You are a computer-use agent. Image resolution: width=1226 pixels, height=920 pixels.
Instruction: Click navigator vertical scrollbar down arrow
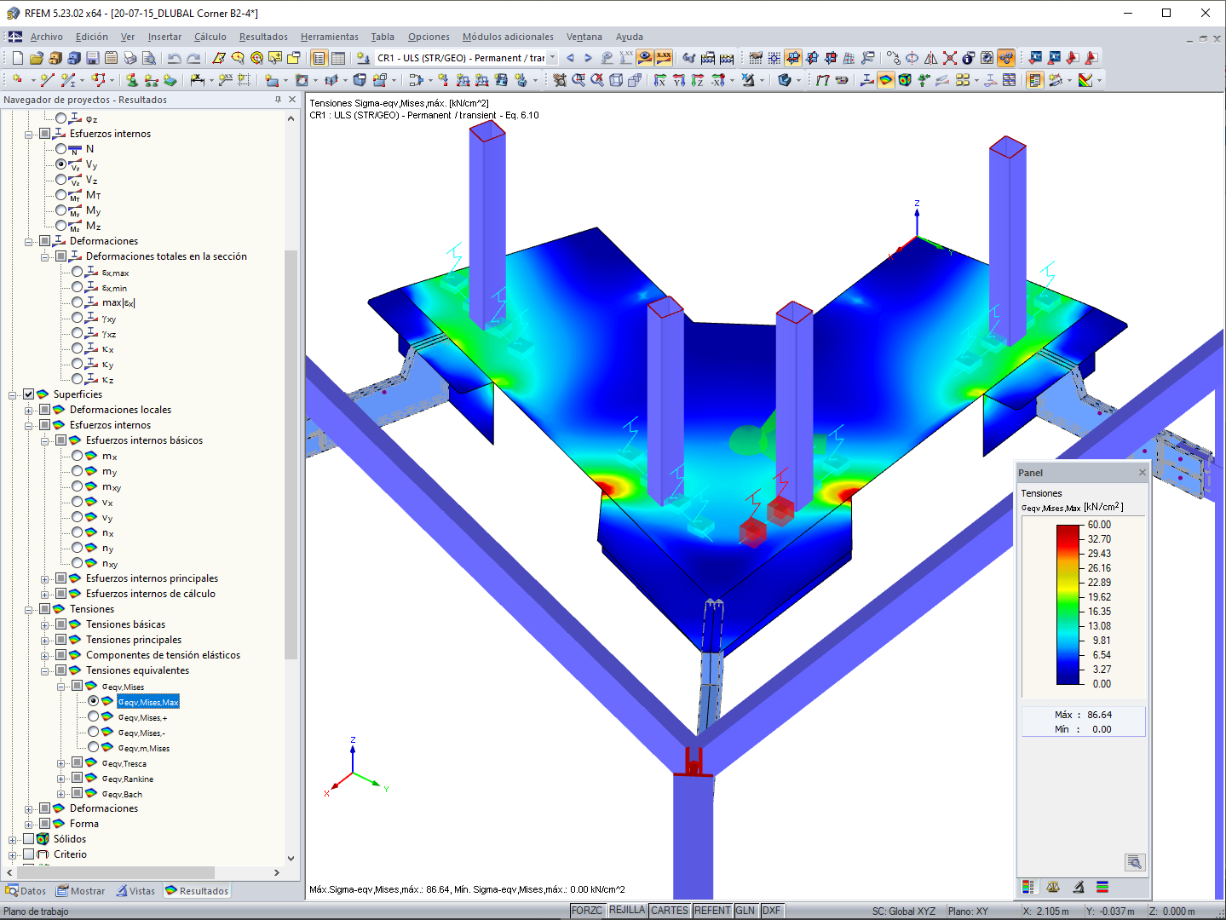tap(291, 859)
